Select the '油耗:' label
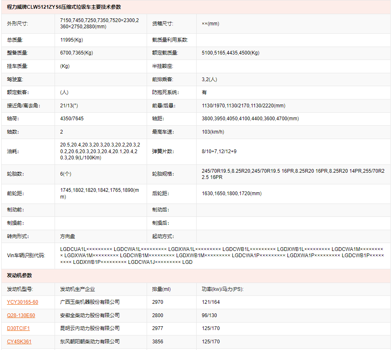 (13, 151)
